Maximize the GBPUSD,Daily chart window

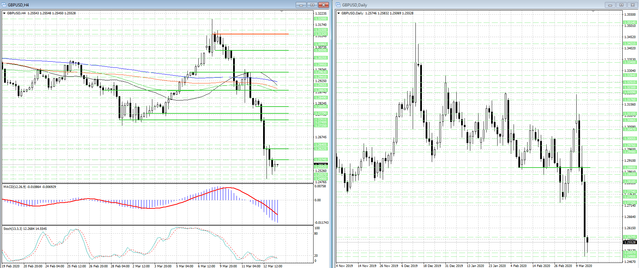(x=621, y=5)
